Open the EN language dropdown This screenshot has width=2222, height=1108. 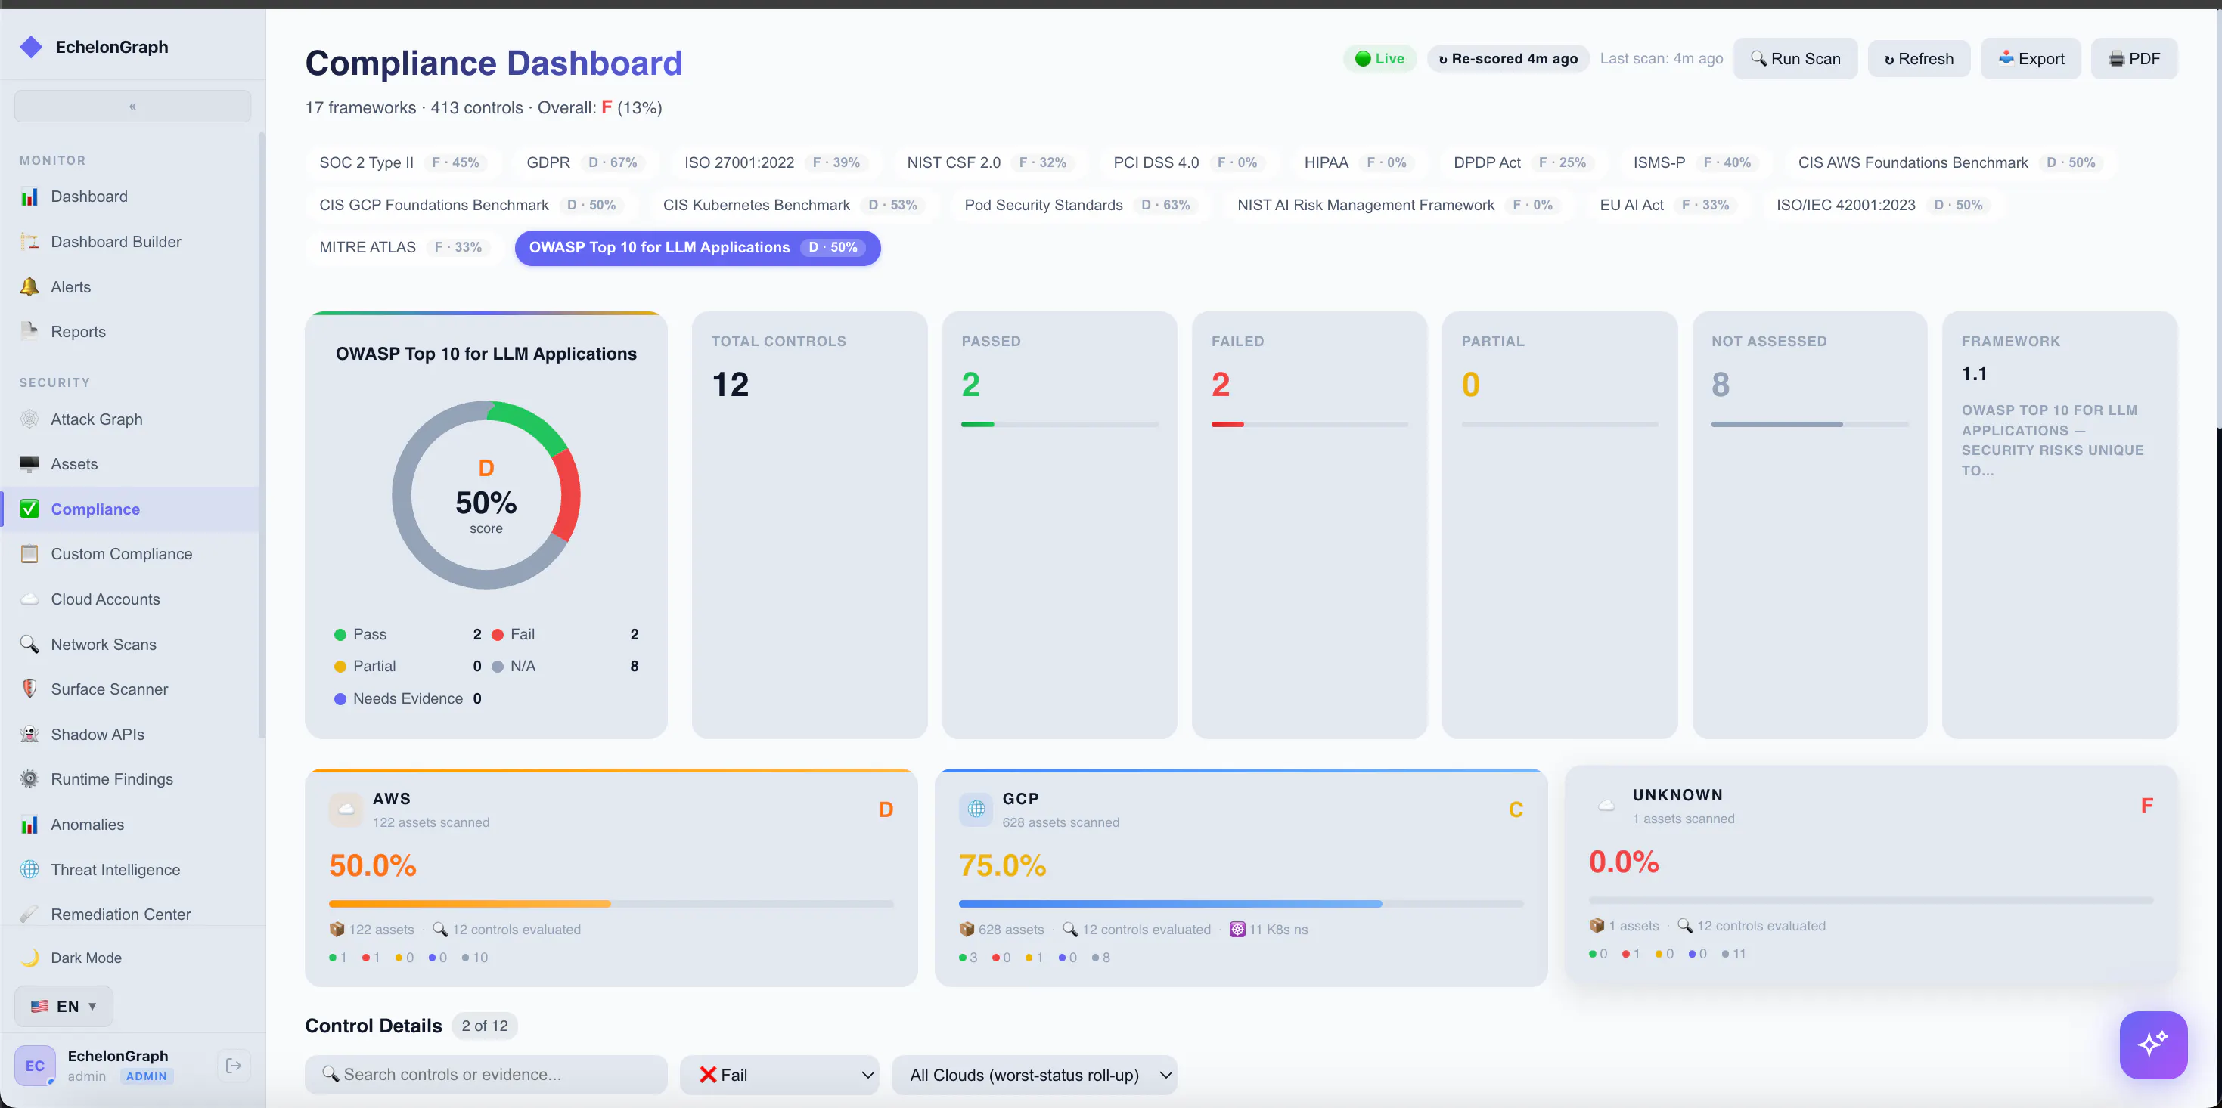tap(64, 1006)
